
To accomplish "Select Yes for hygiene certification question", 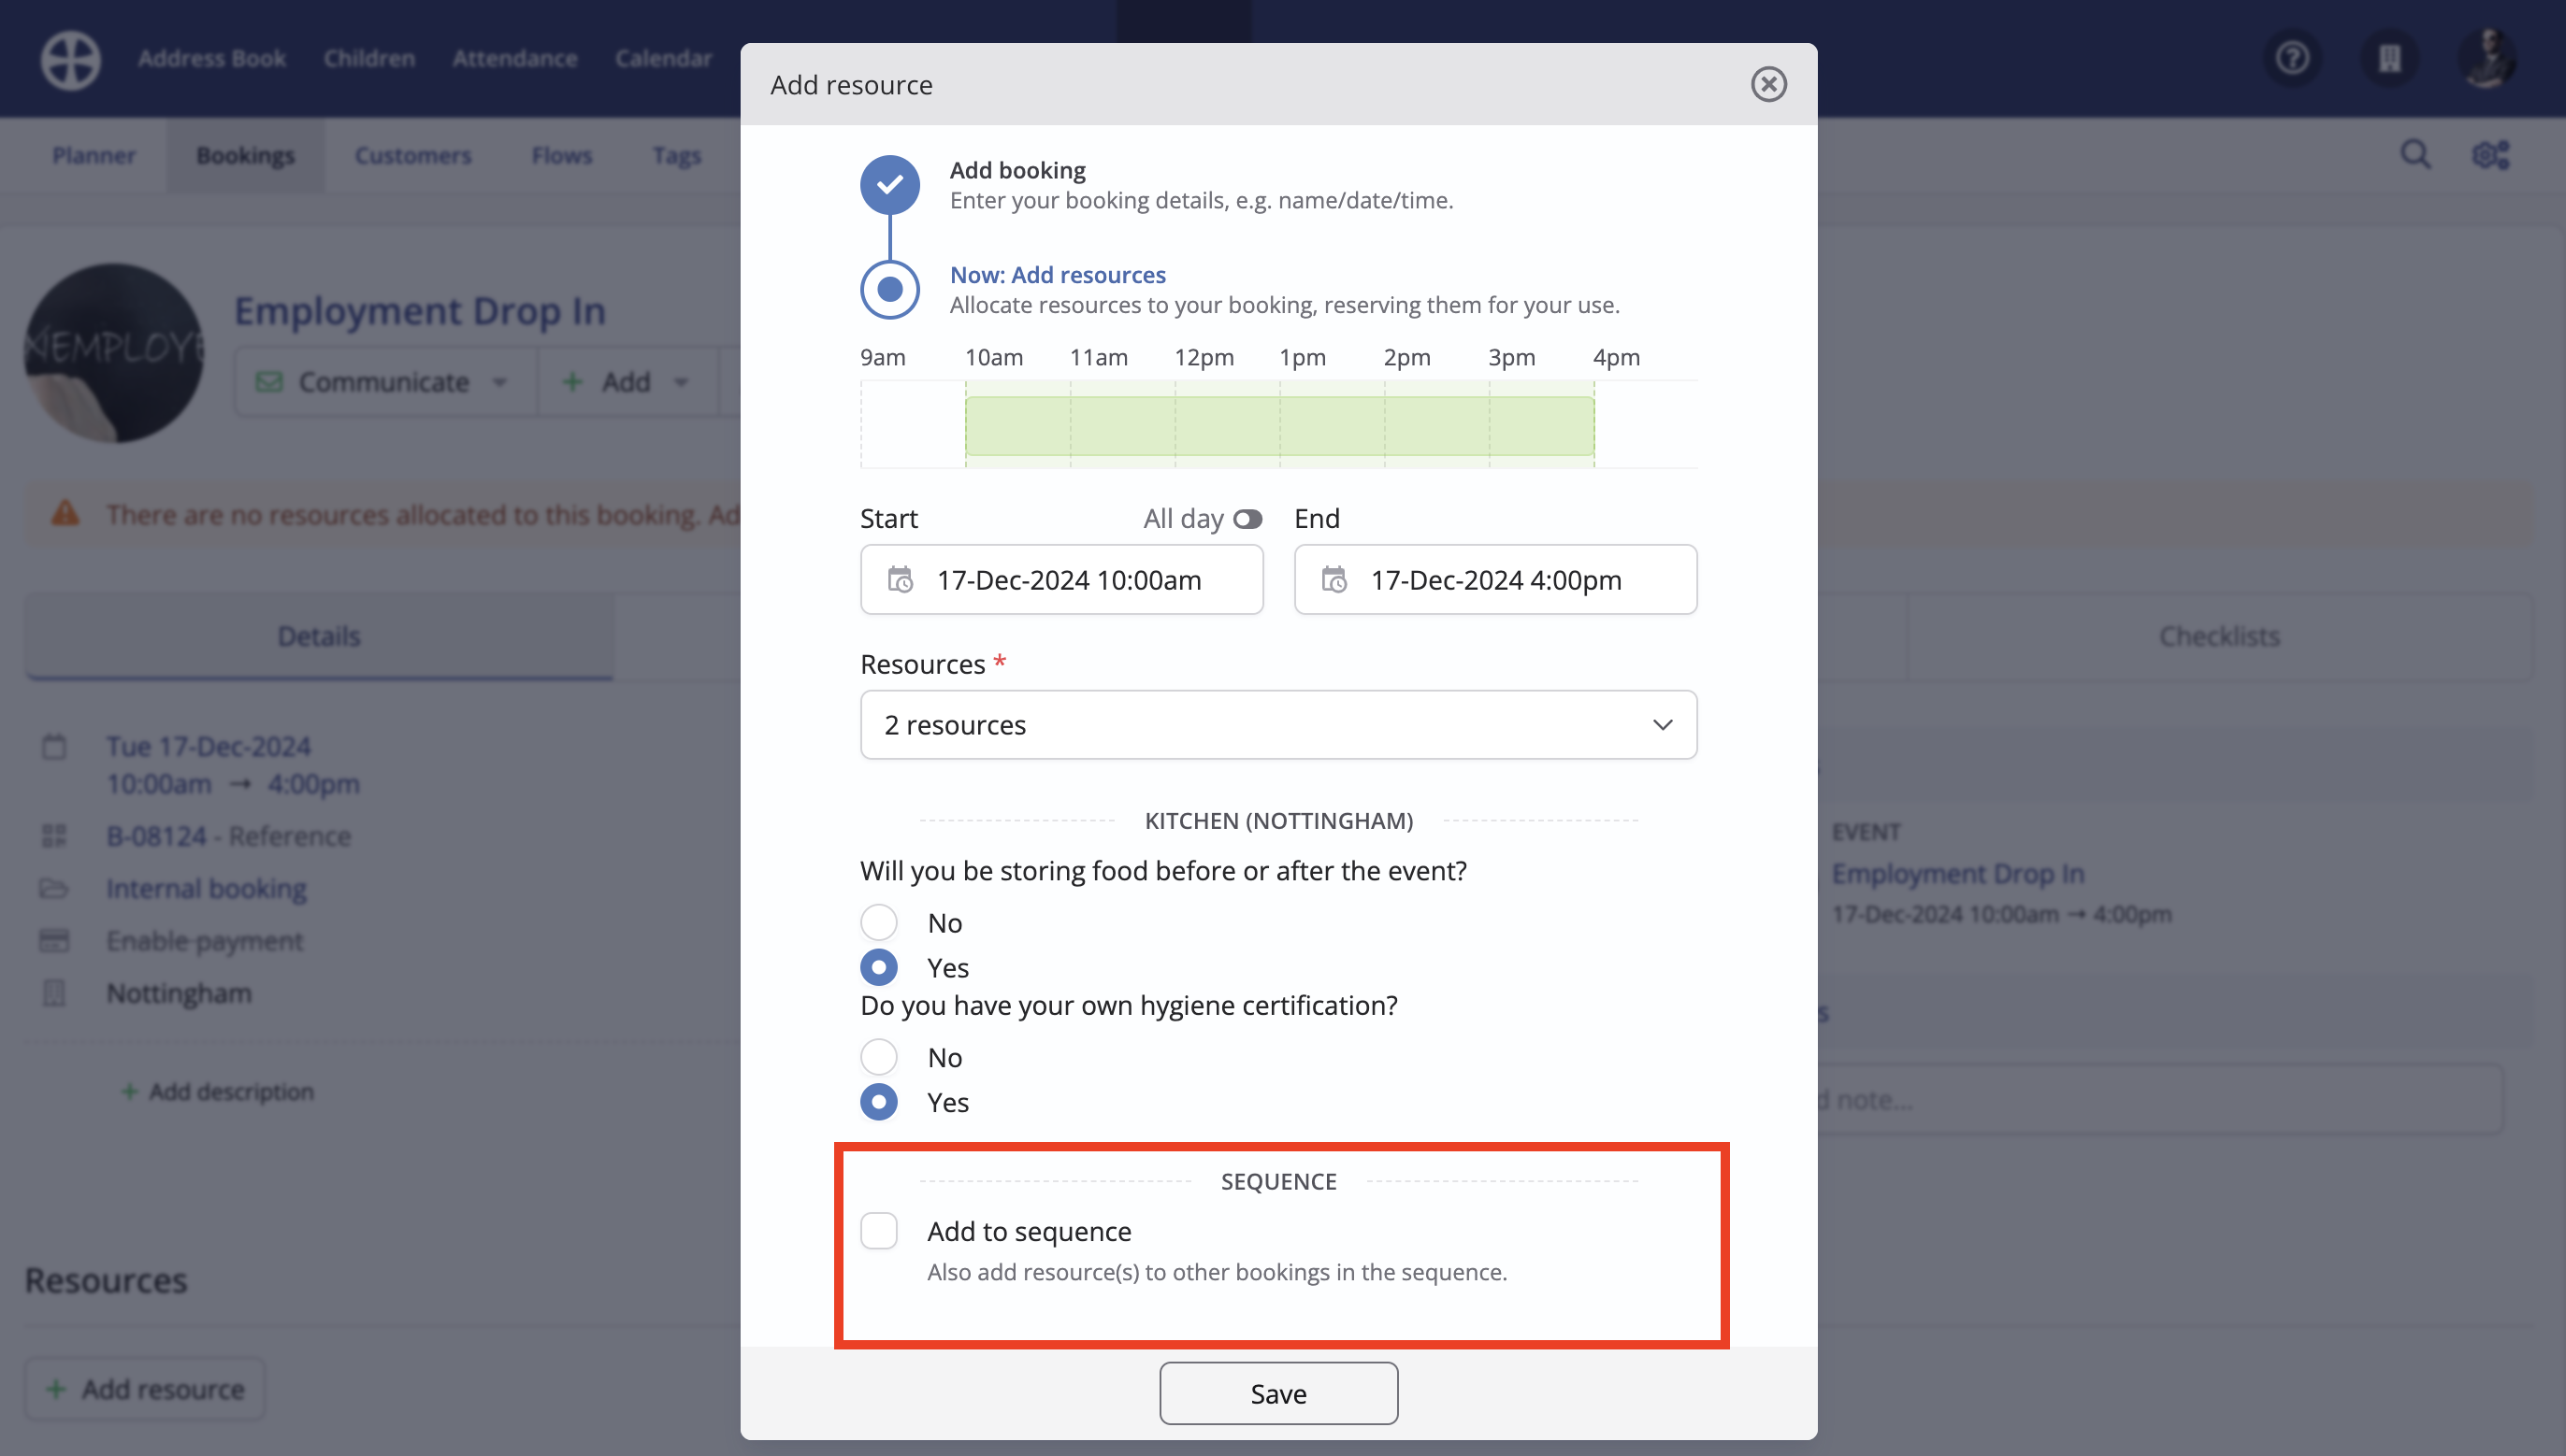I will pyautogui.click(x=878, y=1102).
